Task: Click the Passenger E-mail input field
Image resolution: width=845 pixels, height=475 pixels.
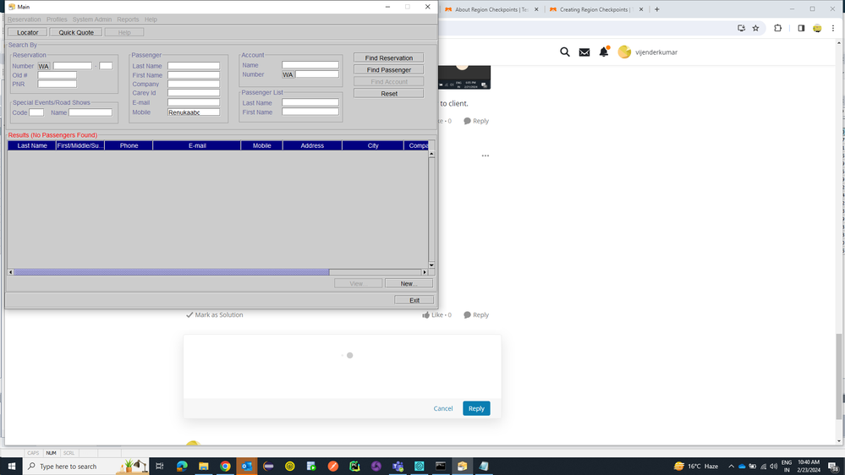Action: click(x=194, y=102)
